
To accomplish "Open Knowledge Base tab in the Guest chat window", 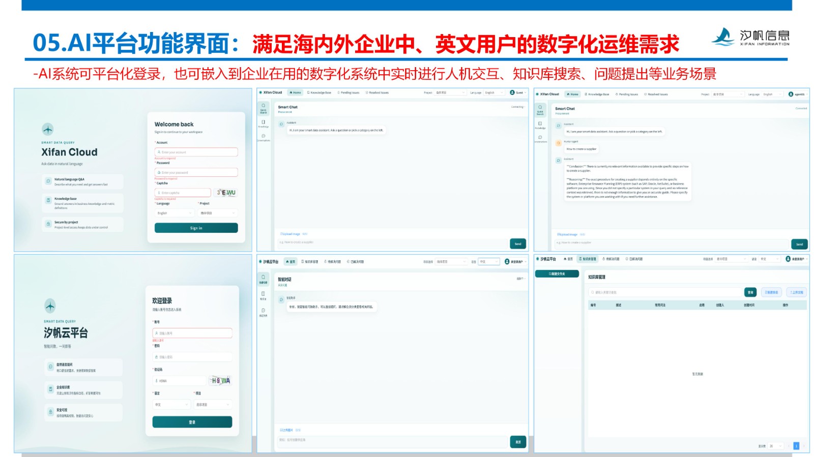I will (319, 93).
